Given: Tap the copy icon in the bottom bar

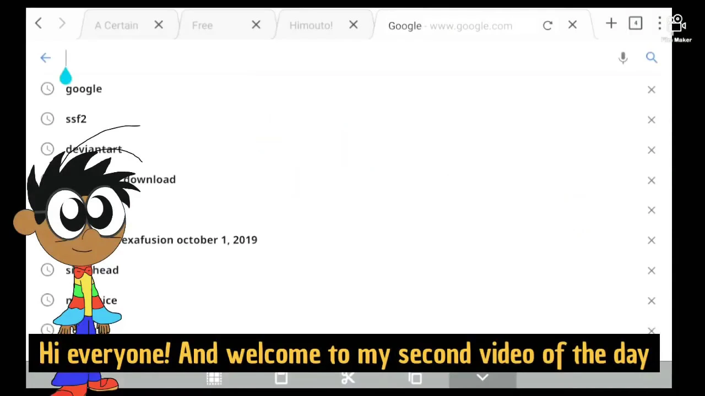Looking at the screenshot, I should tap(415, 378).
